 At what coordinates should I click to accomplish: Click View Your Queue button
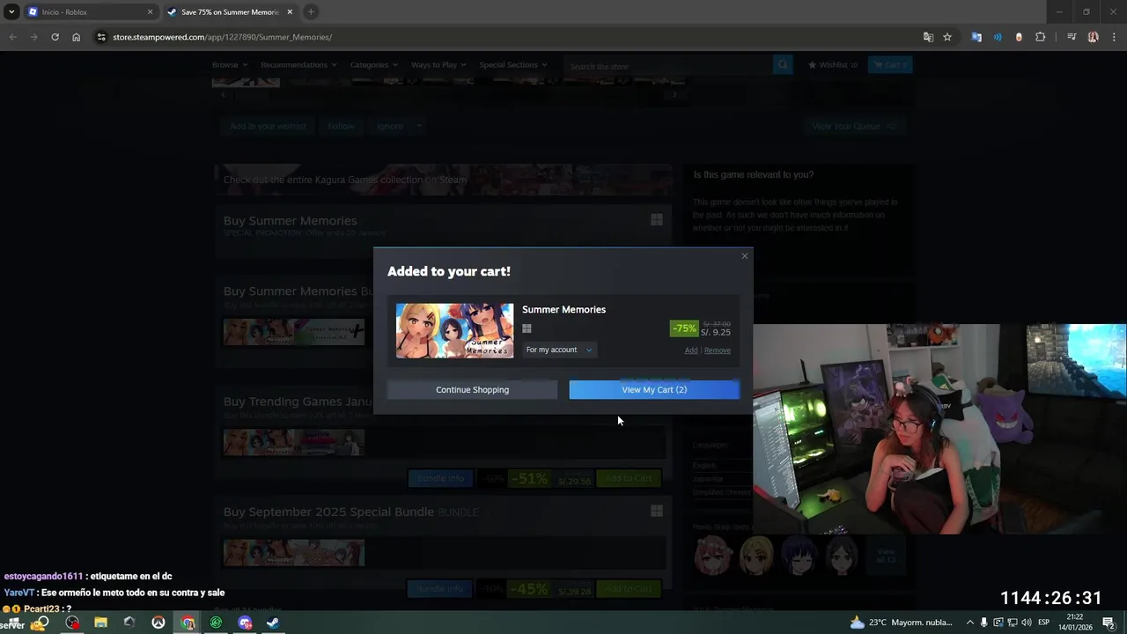tap(853, 126)
